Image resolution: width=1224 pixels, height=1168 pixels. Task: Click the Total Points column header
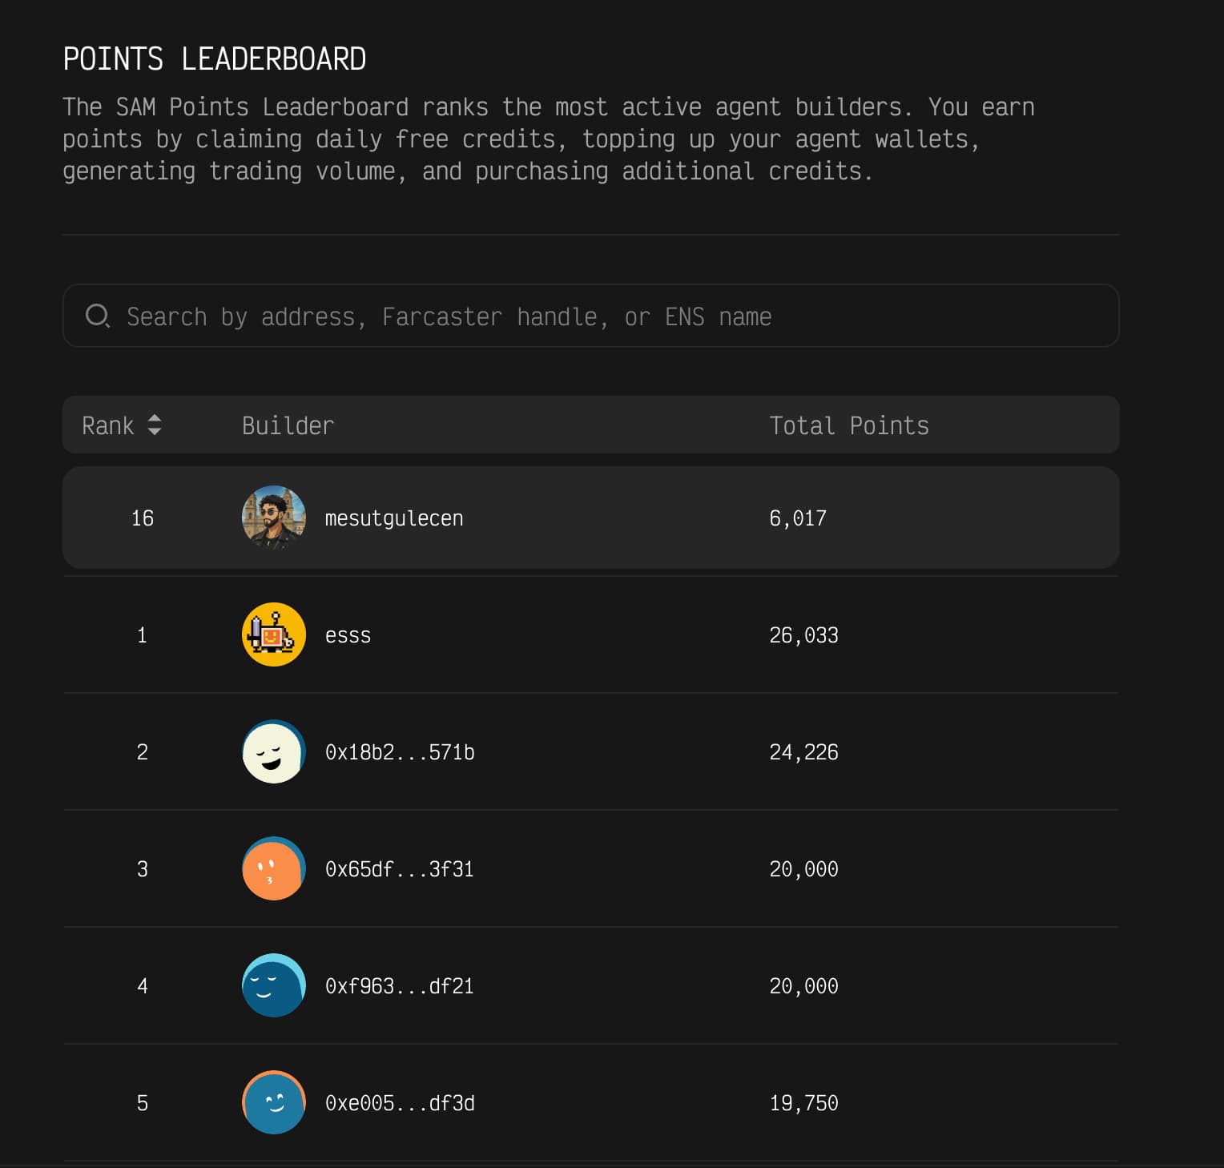coord(848,425)
